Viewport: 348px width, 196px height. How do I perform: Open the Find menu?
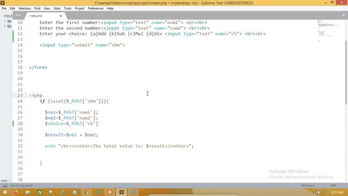click(37, 9)
